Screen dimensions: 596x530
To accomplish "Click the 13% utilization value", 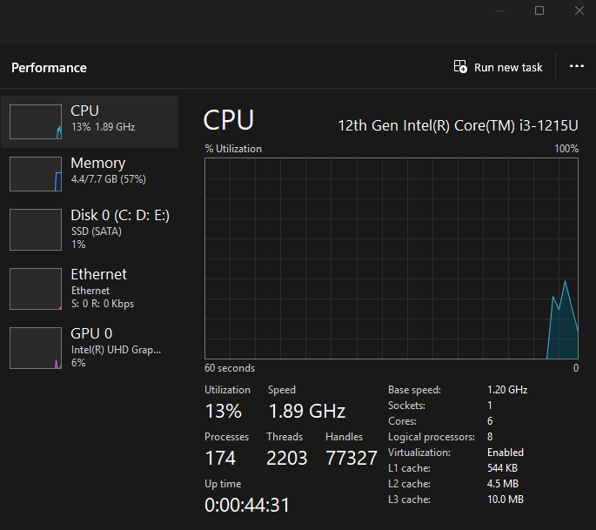I will 223,411.
